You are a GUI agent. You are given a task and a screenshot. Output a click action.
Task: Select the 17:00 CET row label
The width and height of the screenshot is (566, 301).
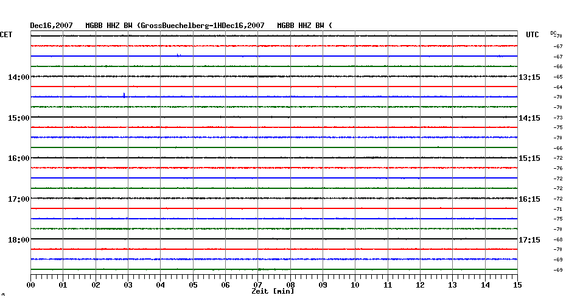tap(19, 199)
